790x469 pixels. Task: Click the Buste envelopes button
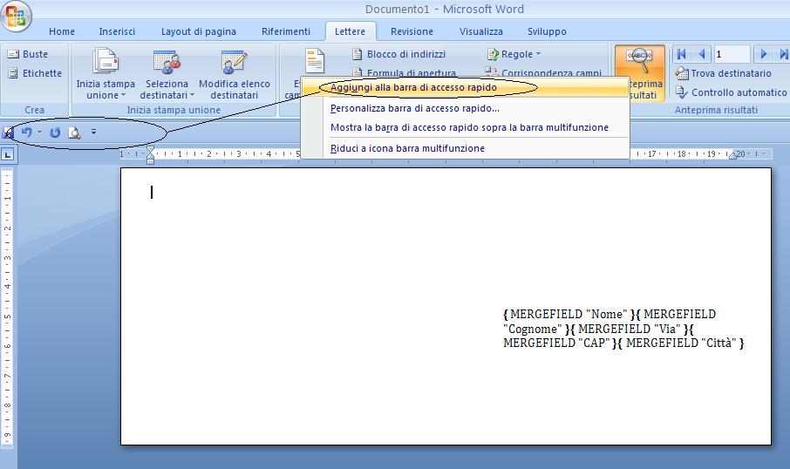pos(28,54)
